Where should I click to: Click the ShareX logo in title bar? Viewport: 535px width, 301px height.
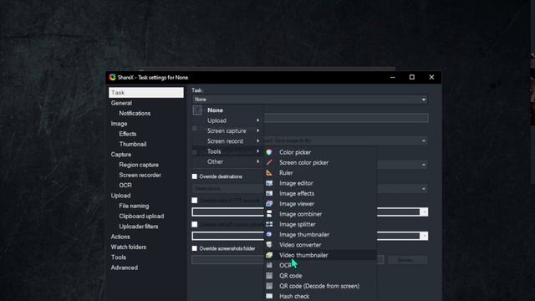[112, 77]
